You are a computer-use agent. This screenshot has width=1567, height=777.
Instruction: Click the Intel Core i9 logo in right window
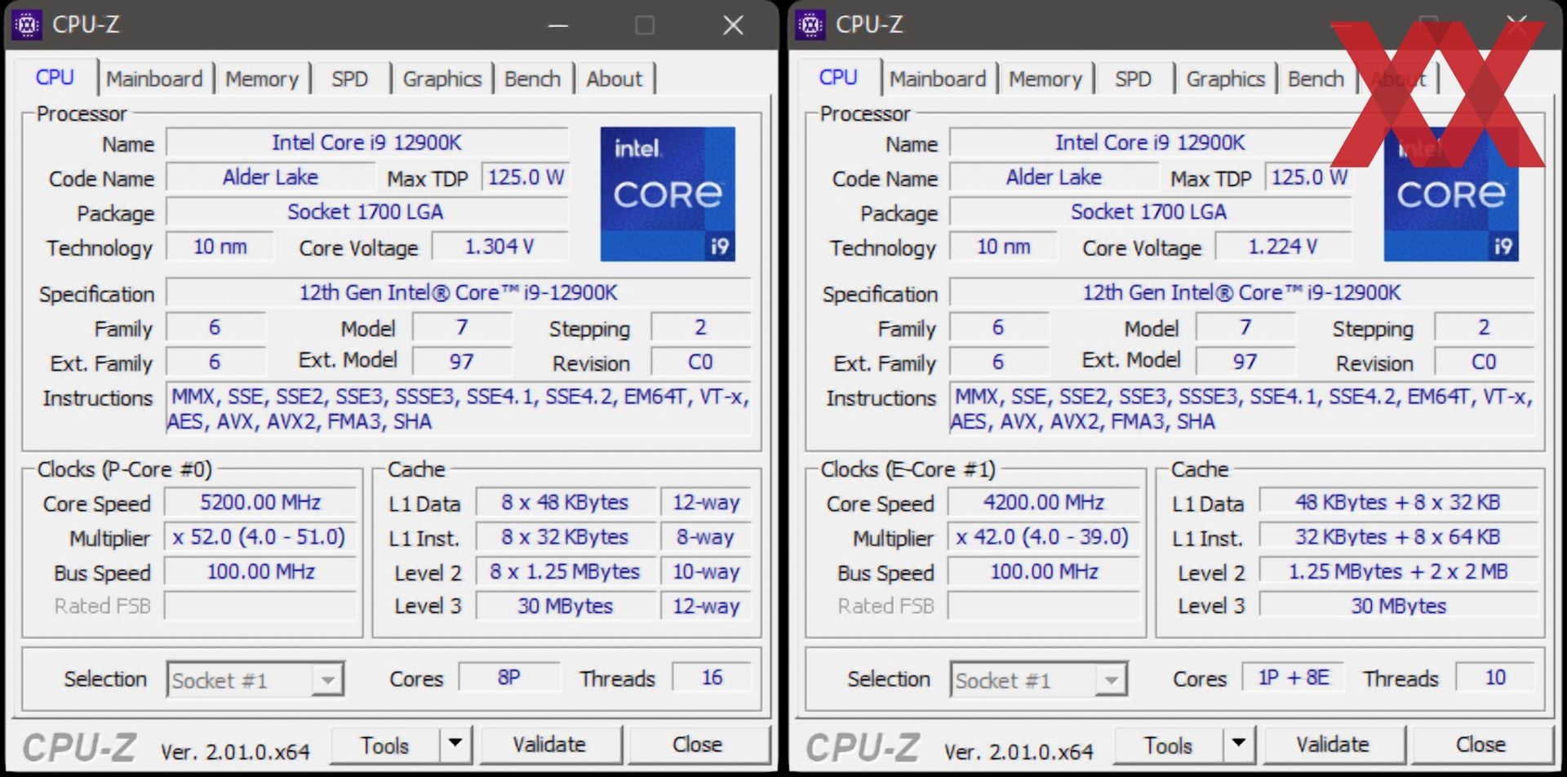pyautogui.click(x=1451, y=194)
